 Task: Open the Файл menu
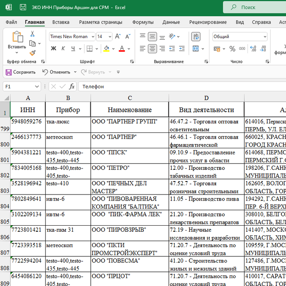tap(11, 22)
